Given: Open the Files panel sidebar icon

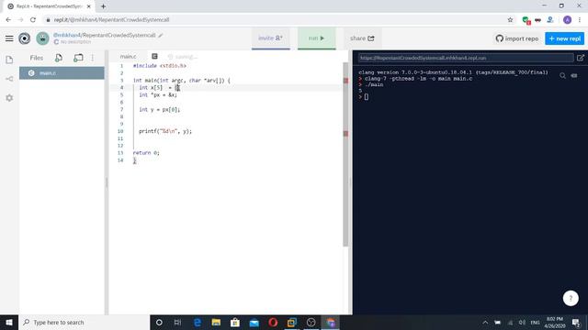Looking at the screenshot, I should (x=9, y=60).
